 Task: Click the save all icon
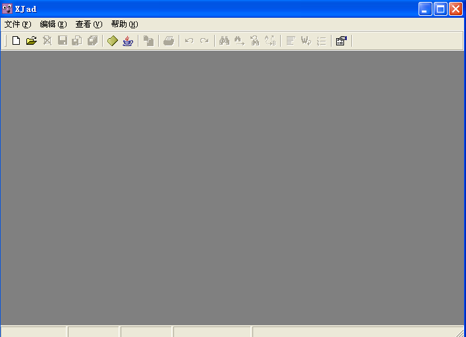pos(93,41)
